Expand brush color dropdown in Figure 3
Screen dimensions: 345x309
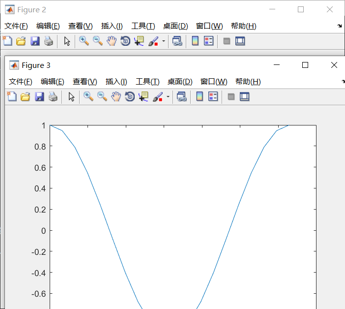(168, 97)
